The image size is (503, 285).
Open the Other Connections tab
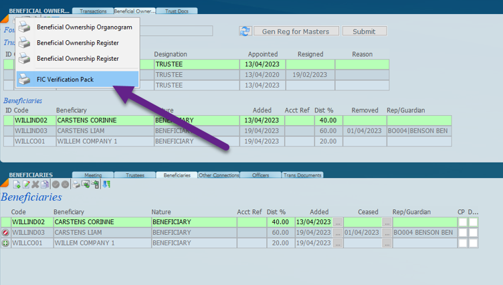tap(219, 175)
